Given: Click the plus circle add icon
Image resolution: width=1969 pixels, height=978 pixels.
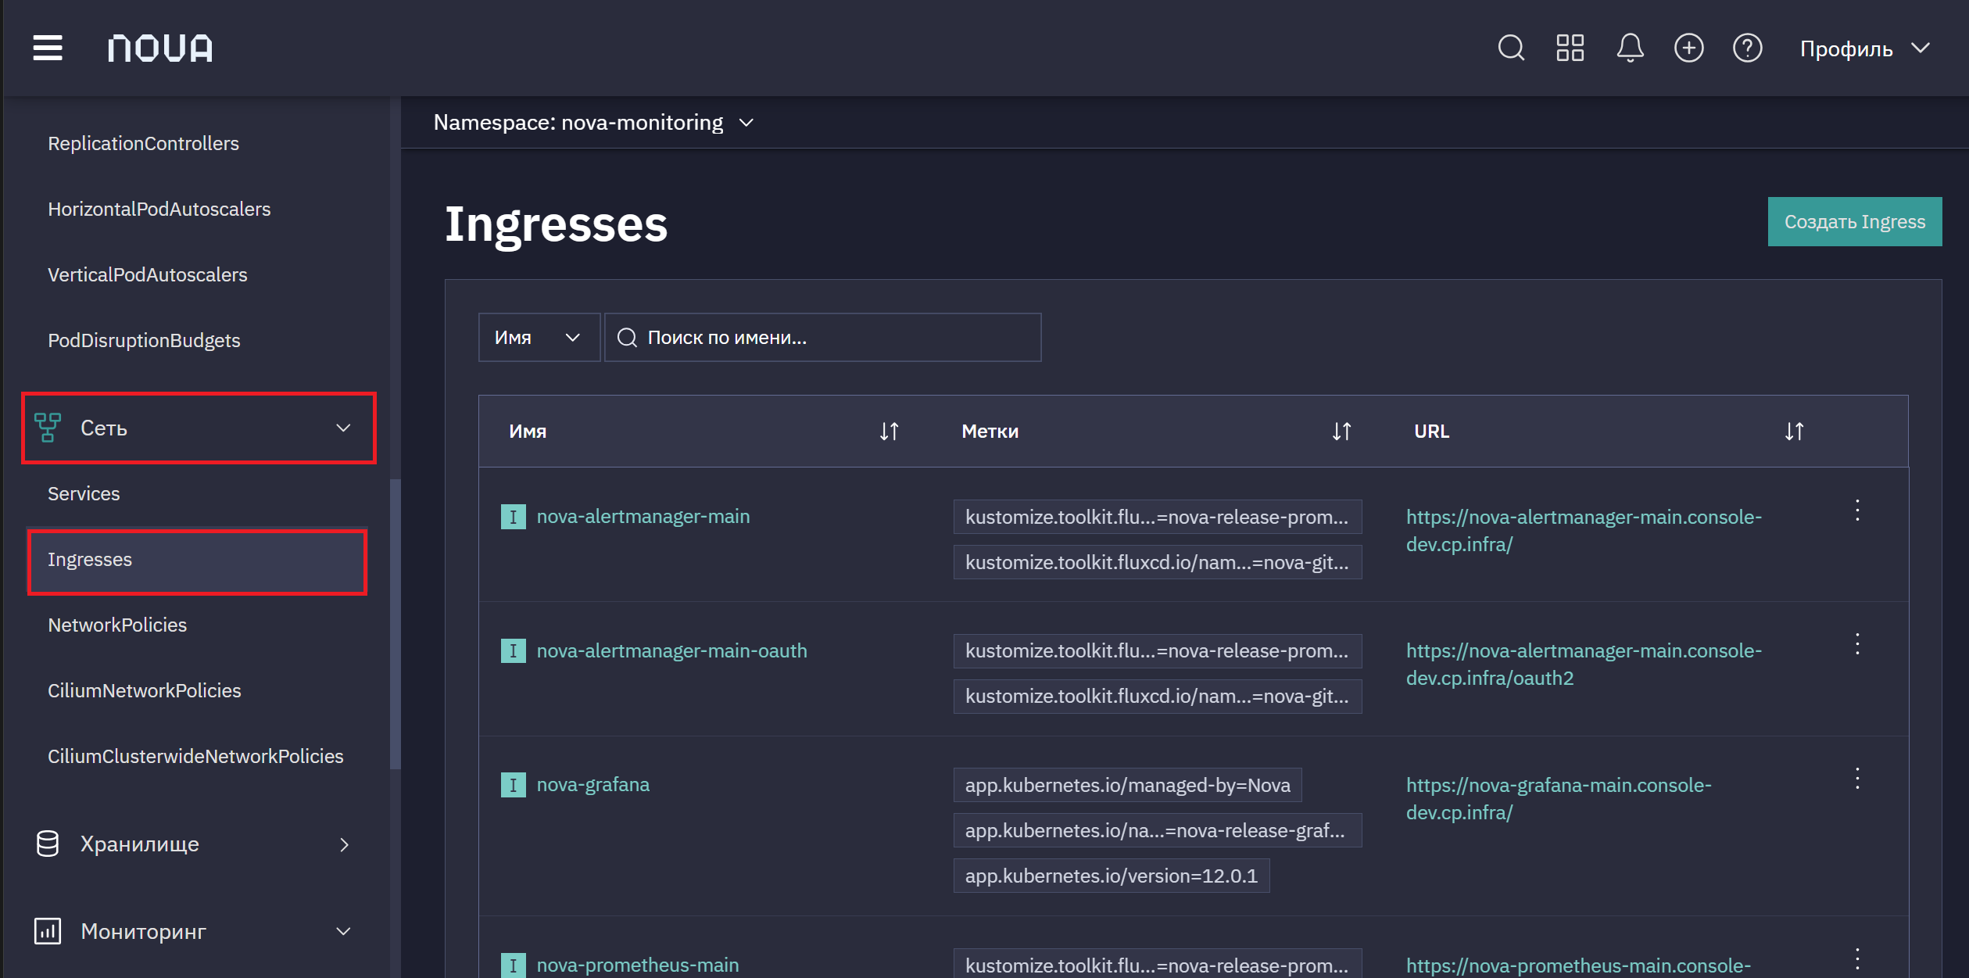Looking at the screenshot, I should (x=1688, y=48).
